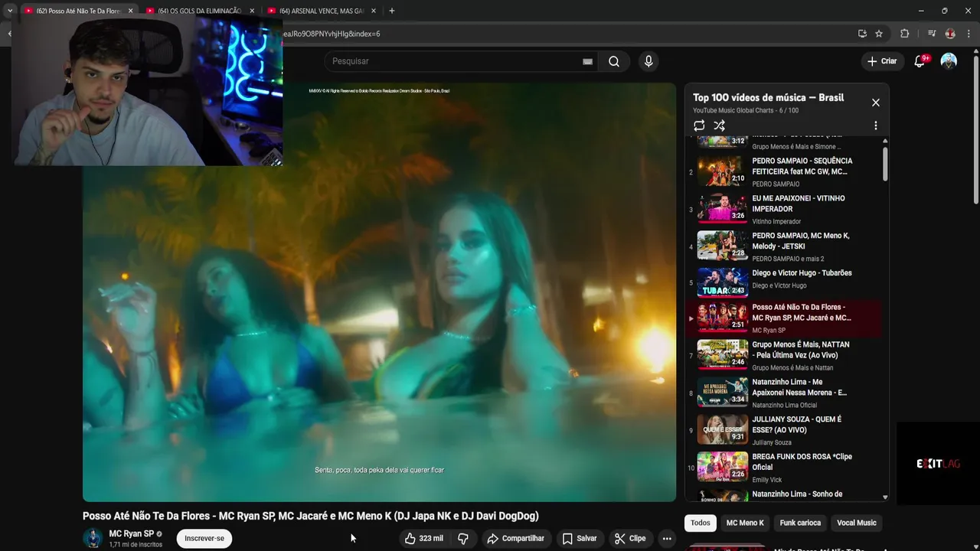Click the JETSKI video thumbnail
Image resolution: width=980 pixels, height=551 pixels.
tap(722, 246)
